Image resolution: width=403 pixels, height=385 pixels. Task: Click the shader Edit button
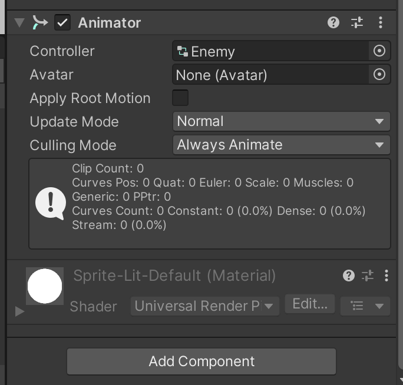(310, 304)
